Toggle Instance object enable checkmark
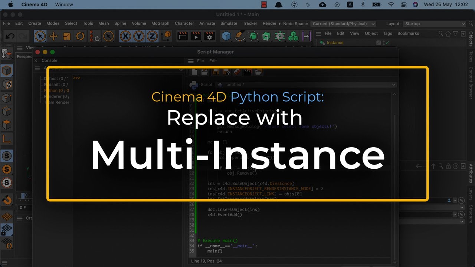The image size is (475, 267). point(387,43)
